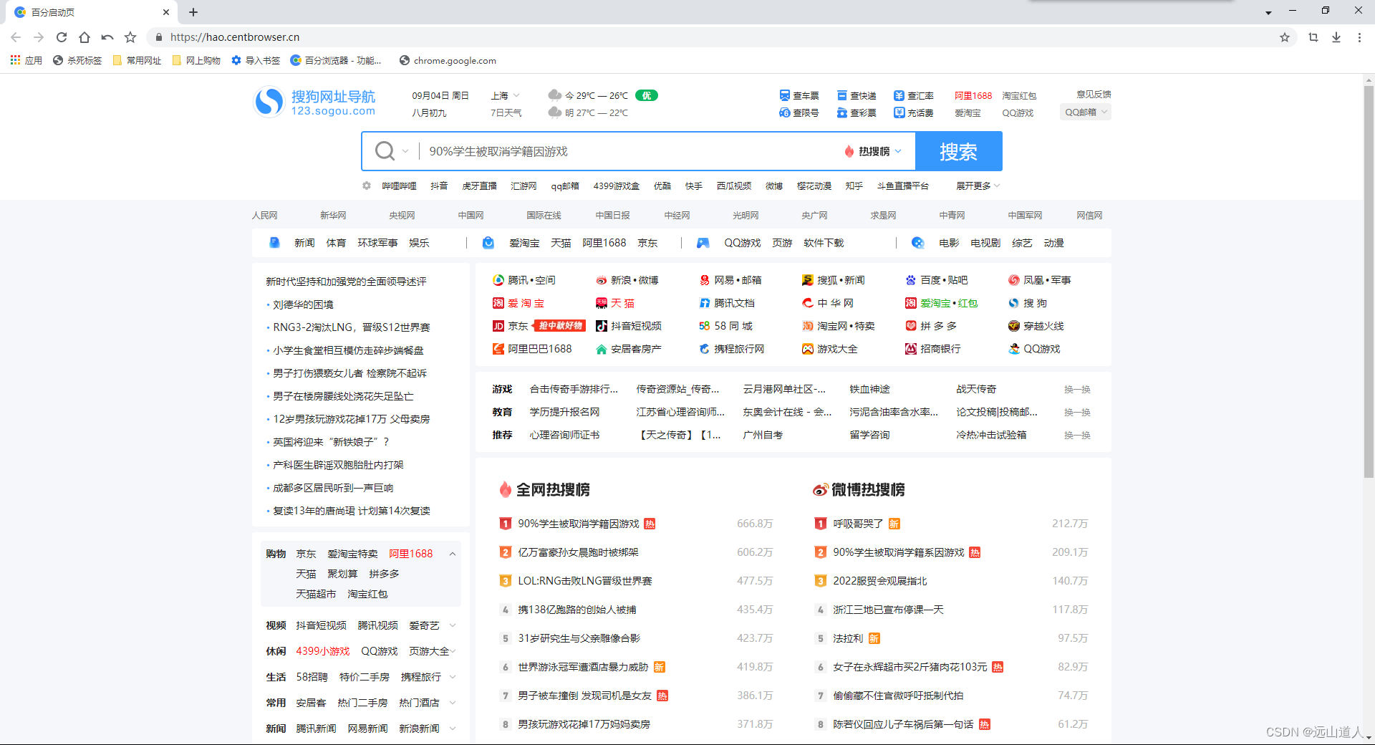Open 查彩票 lottery lookup

857,112
